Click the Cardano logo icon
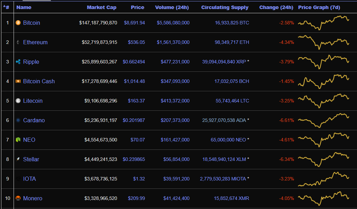 [18, 120]
